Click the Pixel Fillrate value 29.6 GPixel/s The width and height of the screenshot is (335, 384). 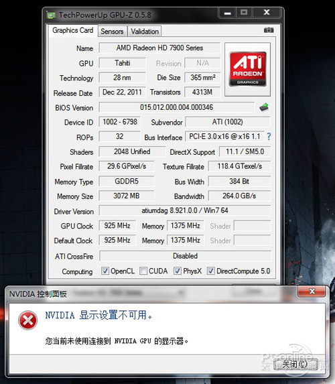(x=127, y=166)
